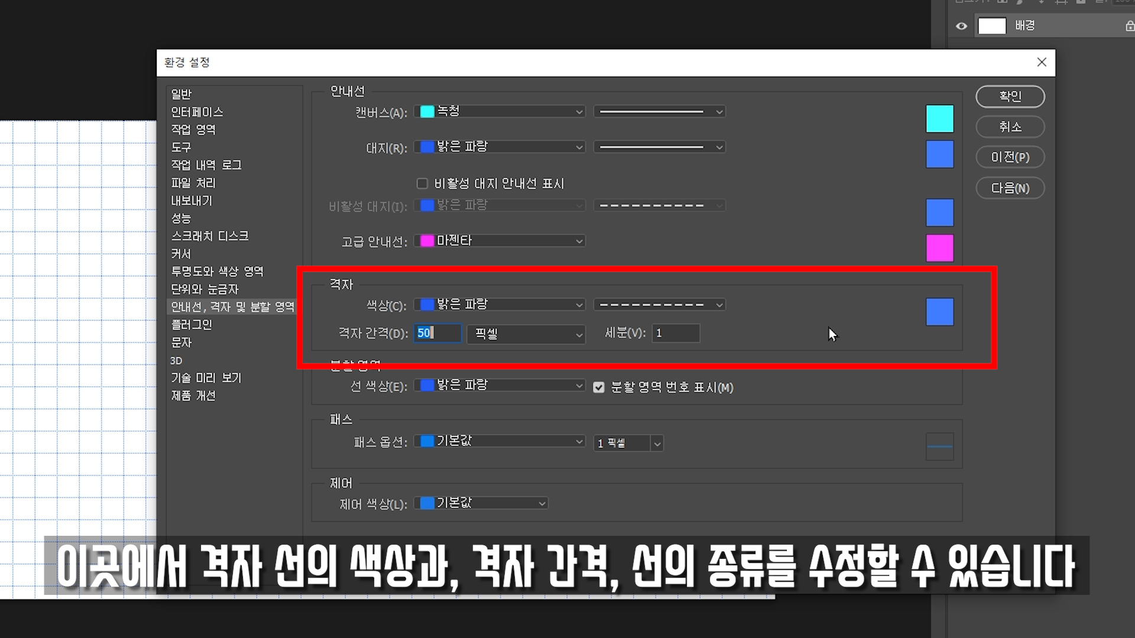
Task: Enable 비활성 대지 안내선 표시 checkbox
Action: coord(422,184)
